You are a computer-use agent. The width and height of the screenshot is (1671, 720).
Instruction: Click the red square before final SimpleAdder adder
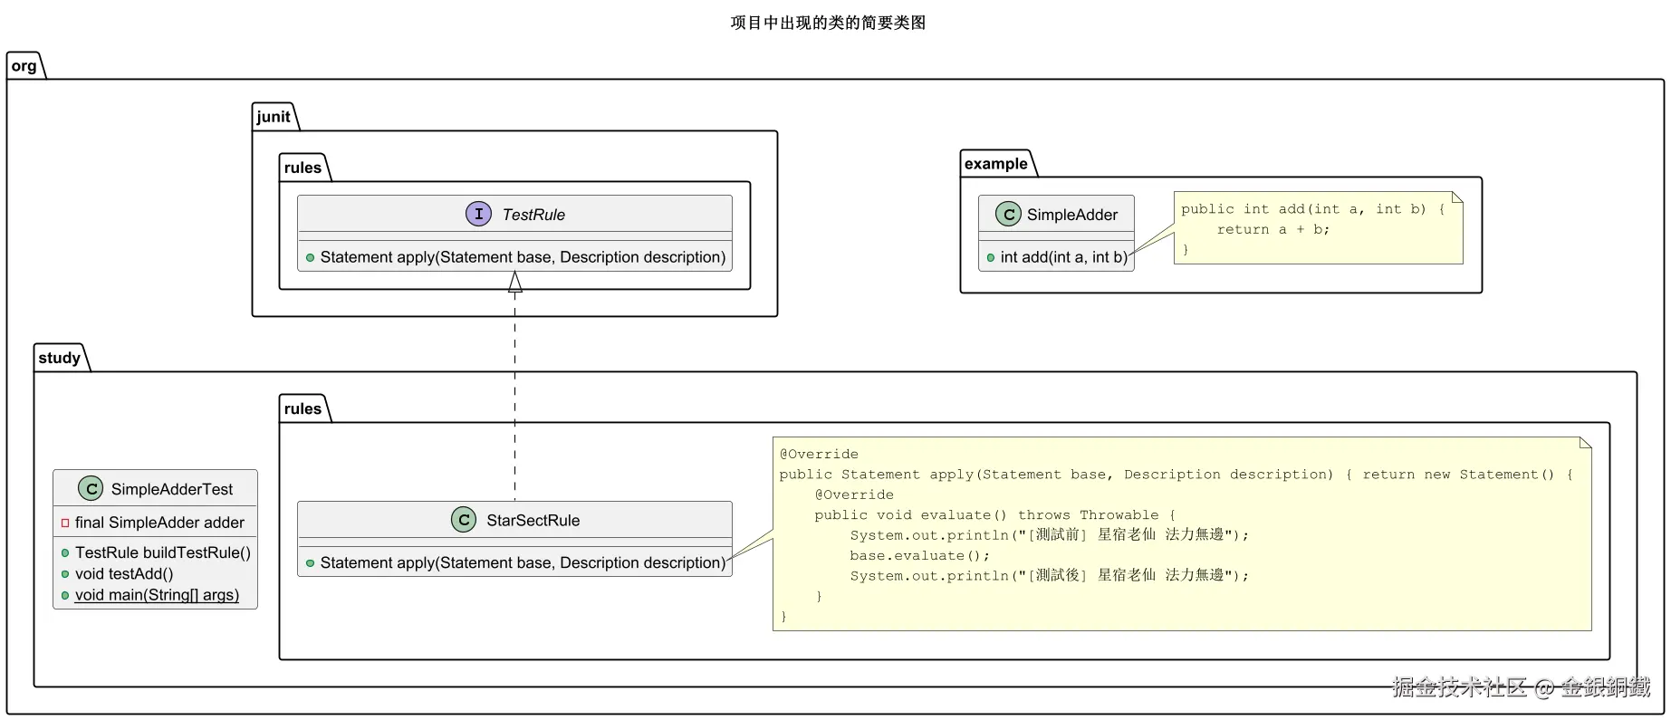[x=65, y=523]
